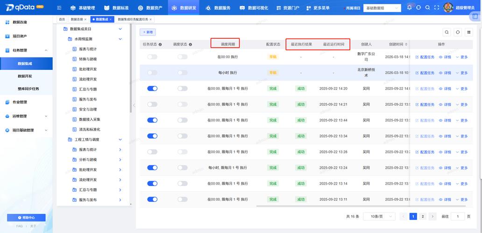Toggle schedule status for the 2025-09-22 14:20 row

tap(182, 88)
